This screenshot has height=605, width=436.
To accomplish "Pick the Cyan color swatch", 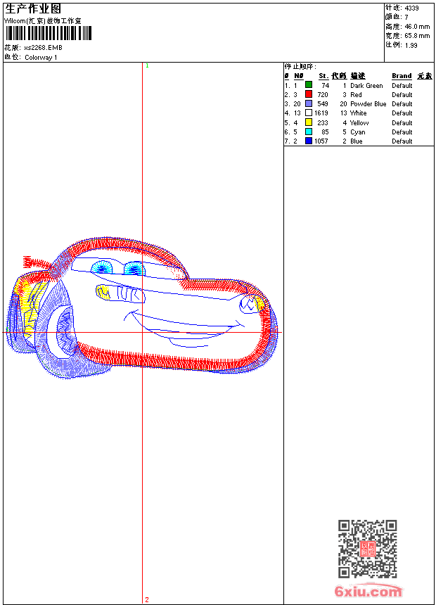I will point(309,132).
